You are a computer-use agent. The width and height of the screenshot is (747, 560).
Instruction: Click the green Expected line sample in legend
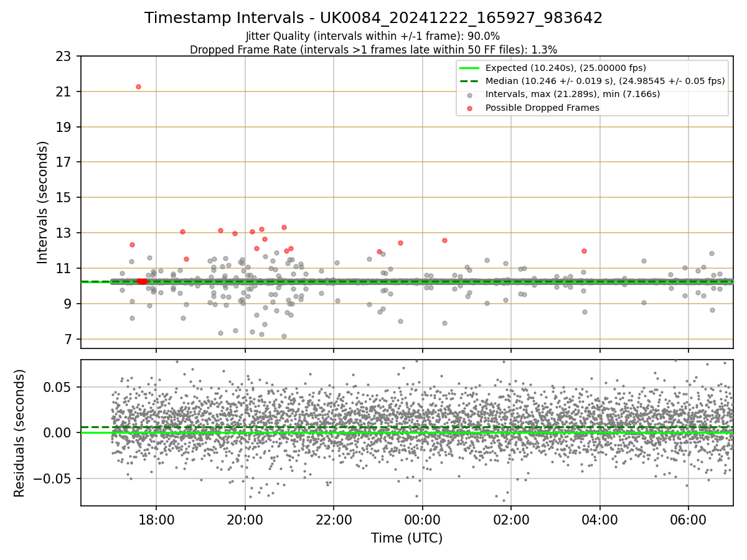tap(469, 68)
